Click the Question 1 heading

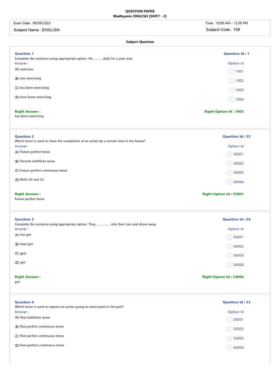tap(24, 54)
